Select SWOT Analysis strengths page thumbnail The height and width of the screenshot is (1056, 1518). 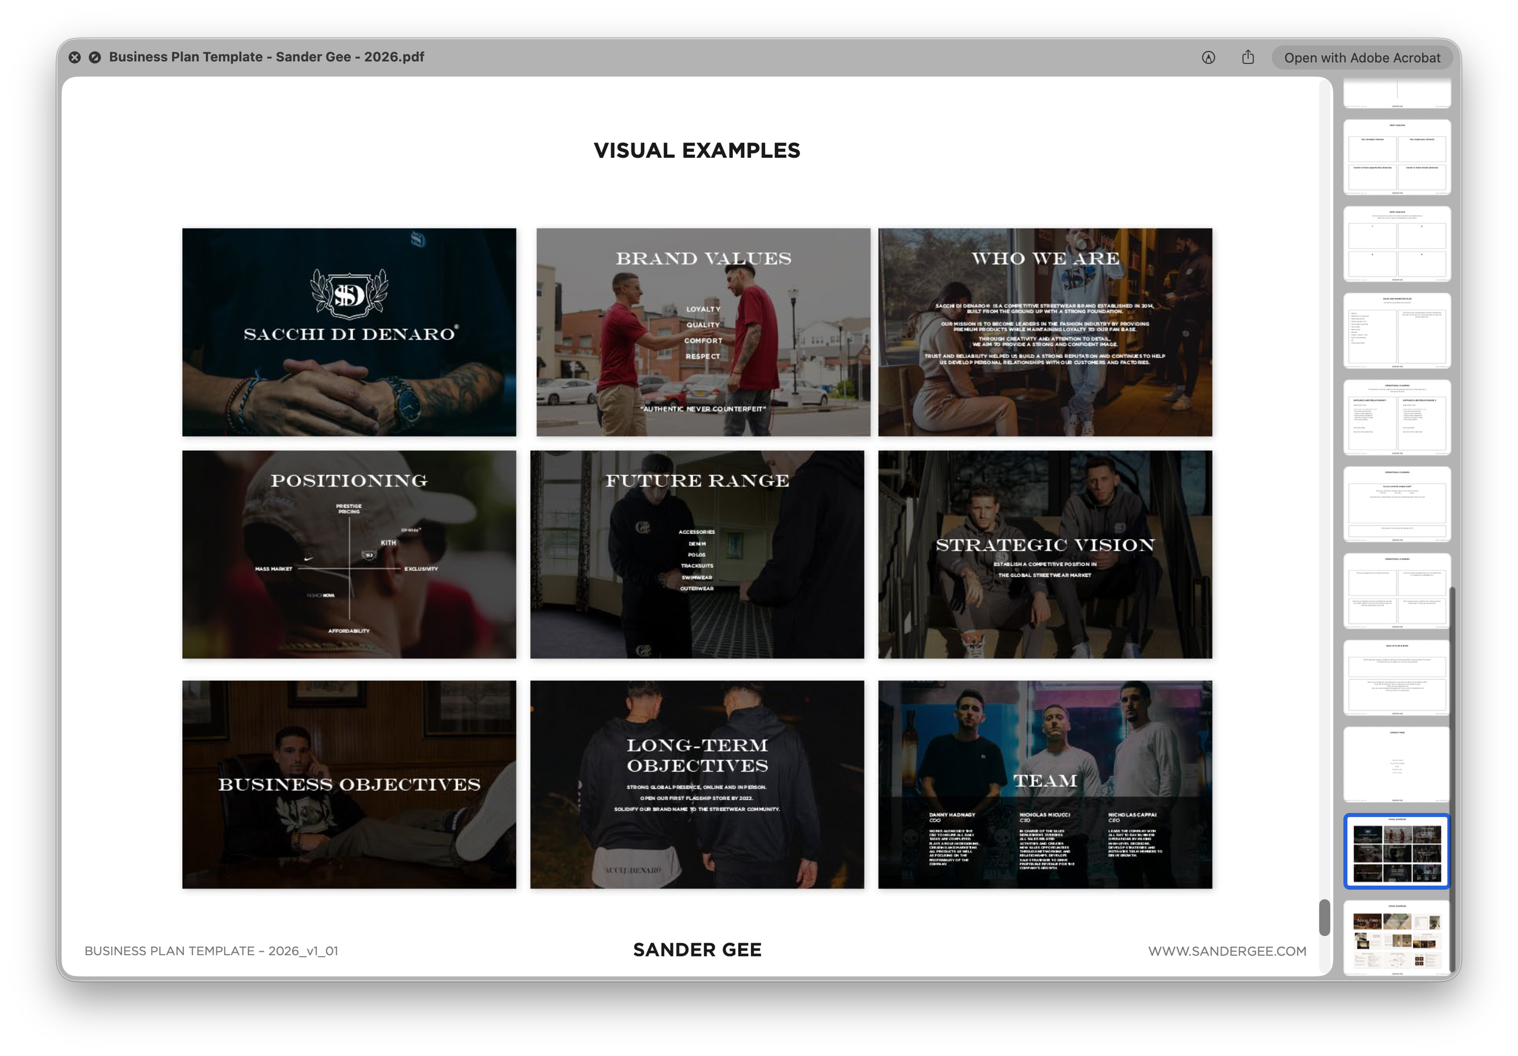(1397, 157)
